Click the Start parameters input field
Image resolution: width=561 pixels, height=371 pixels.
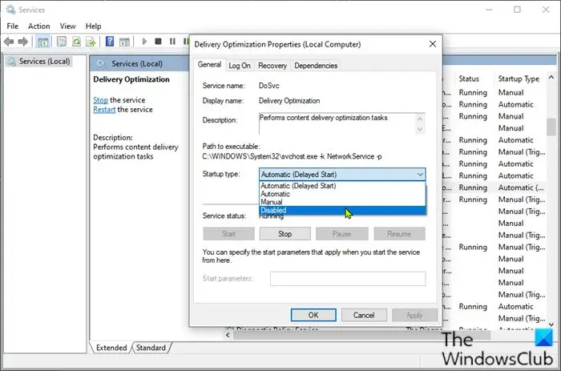(348, 279)
